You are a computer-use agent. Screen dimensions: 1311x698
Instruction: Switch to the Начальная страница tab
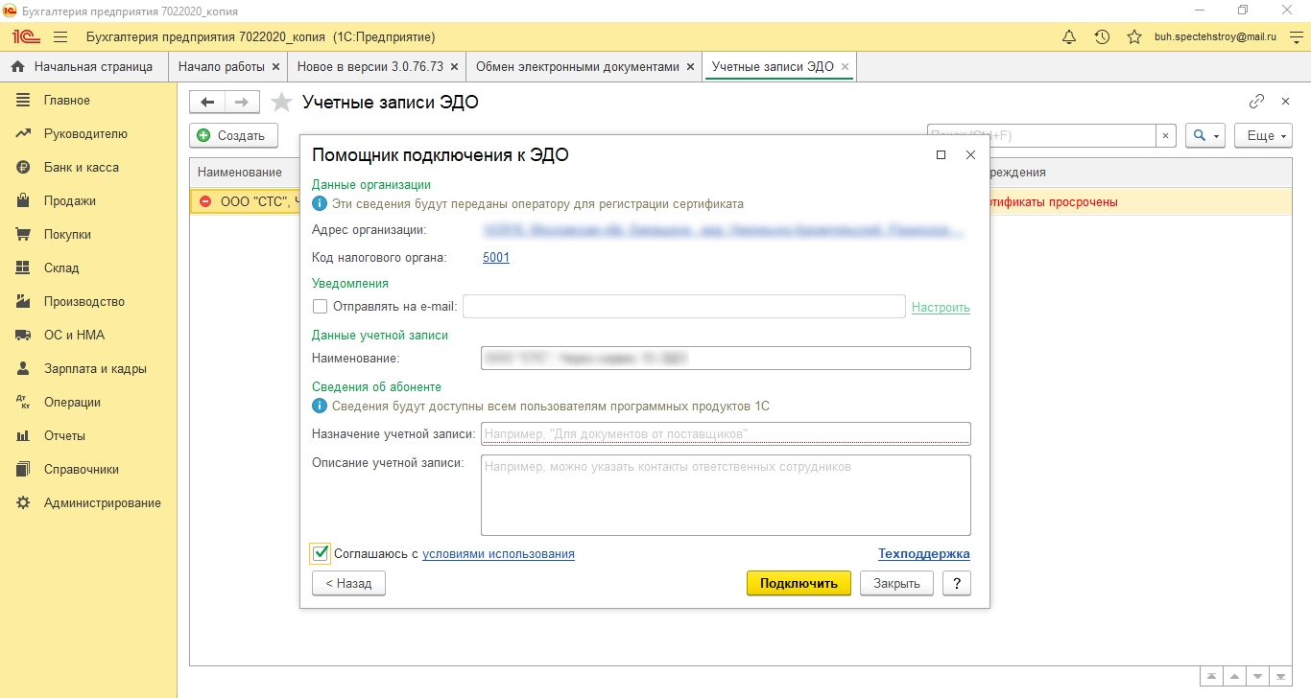[83, 67]
